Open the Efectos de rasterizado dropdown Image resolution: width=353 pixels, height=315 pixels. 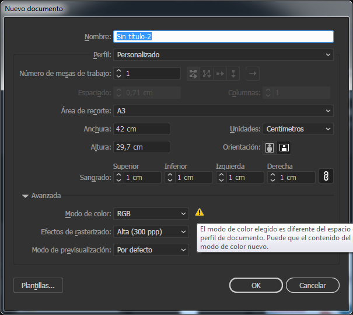(151, 232)
